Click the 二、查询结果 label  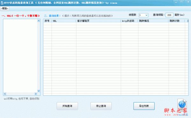pos(52,16)
